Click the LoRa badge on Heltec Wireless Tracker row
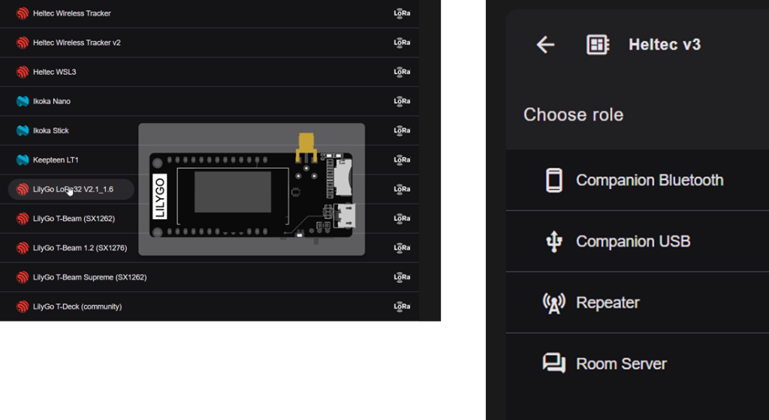 (x=402, y=13)
